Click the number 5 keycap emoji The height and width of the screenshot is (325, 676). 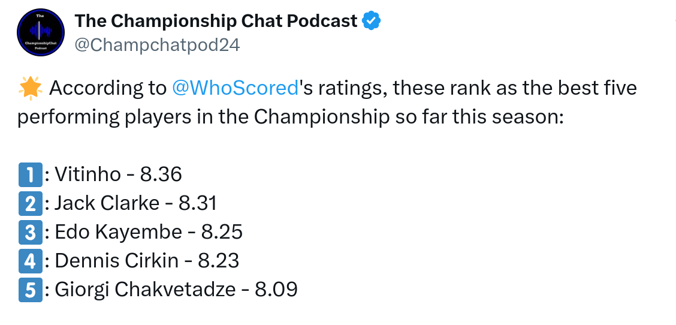[30, 290]
